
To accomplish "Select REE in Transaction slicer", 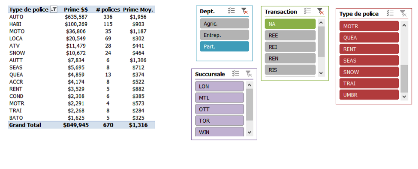I will (x=290, y=36).
